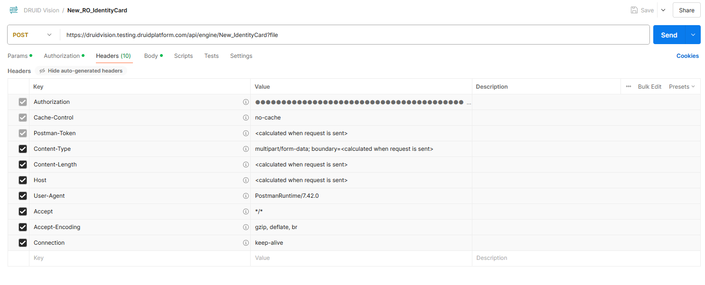The height and width of the screenshot is (285, 705).
Task: Click the HTTP request type icon
Action: [x=14, y=10]
